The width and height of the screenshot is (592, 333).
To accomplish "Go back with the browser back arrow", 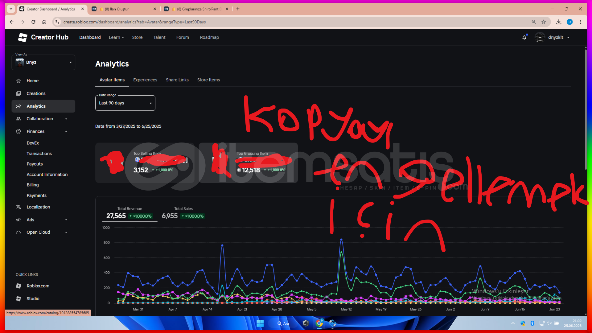I will point(11,22).
